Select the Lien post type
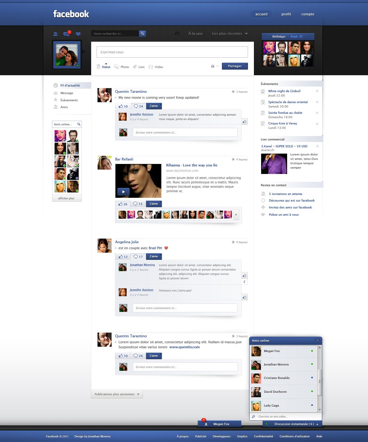Image resolution: width=368 pixels, height=442 pixels. tap(139, 67)
